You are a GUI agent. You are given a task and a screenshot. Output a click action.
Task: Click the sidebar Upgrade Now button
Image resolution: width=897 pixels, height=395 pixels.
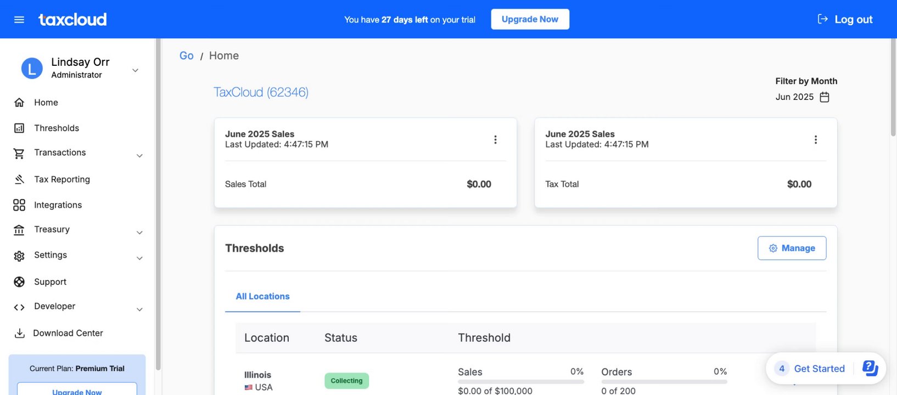[77, 391]
